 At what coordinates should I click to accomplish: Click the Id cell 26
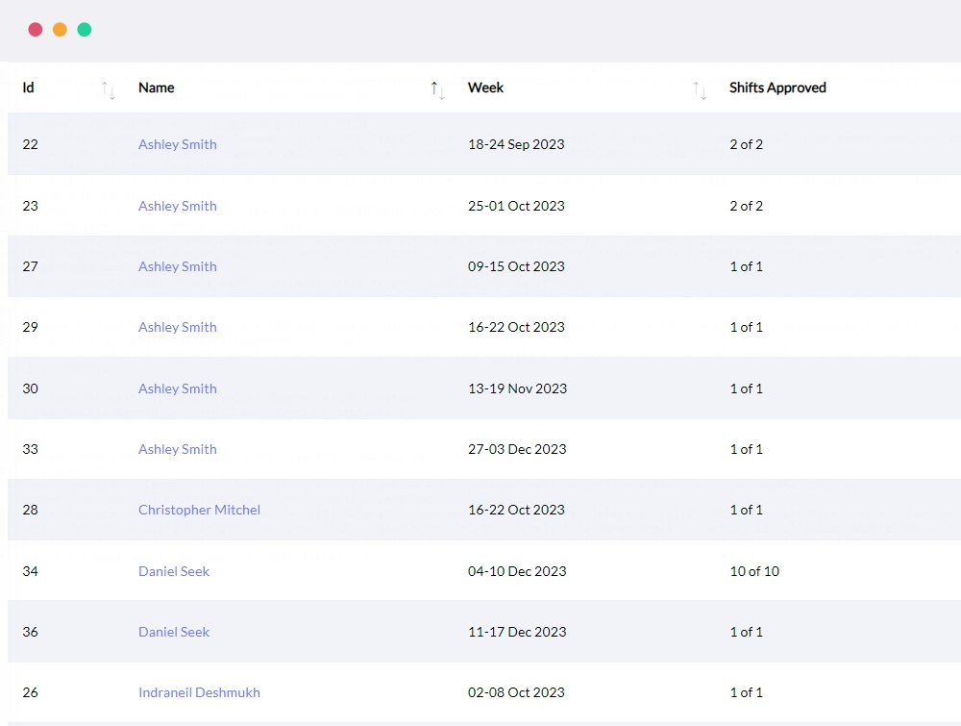click(x=30, y=692)
